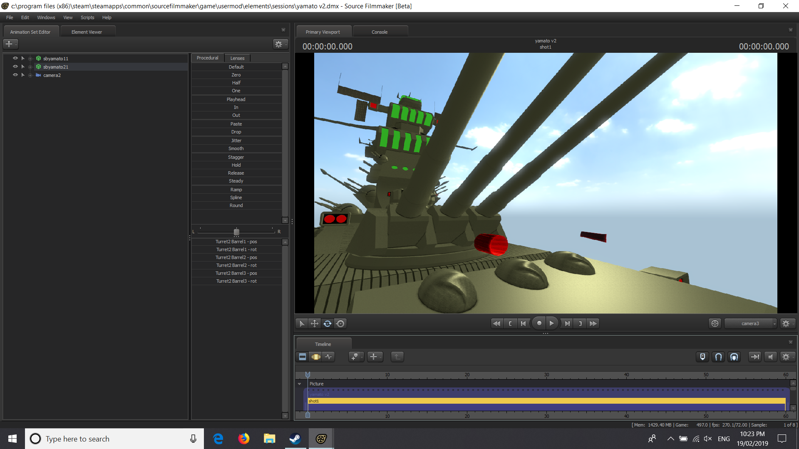
Task: Apply the Smooth procedural preset
Action: (236, 148)
